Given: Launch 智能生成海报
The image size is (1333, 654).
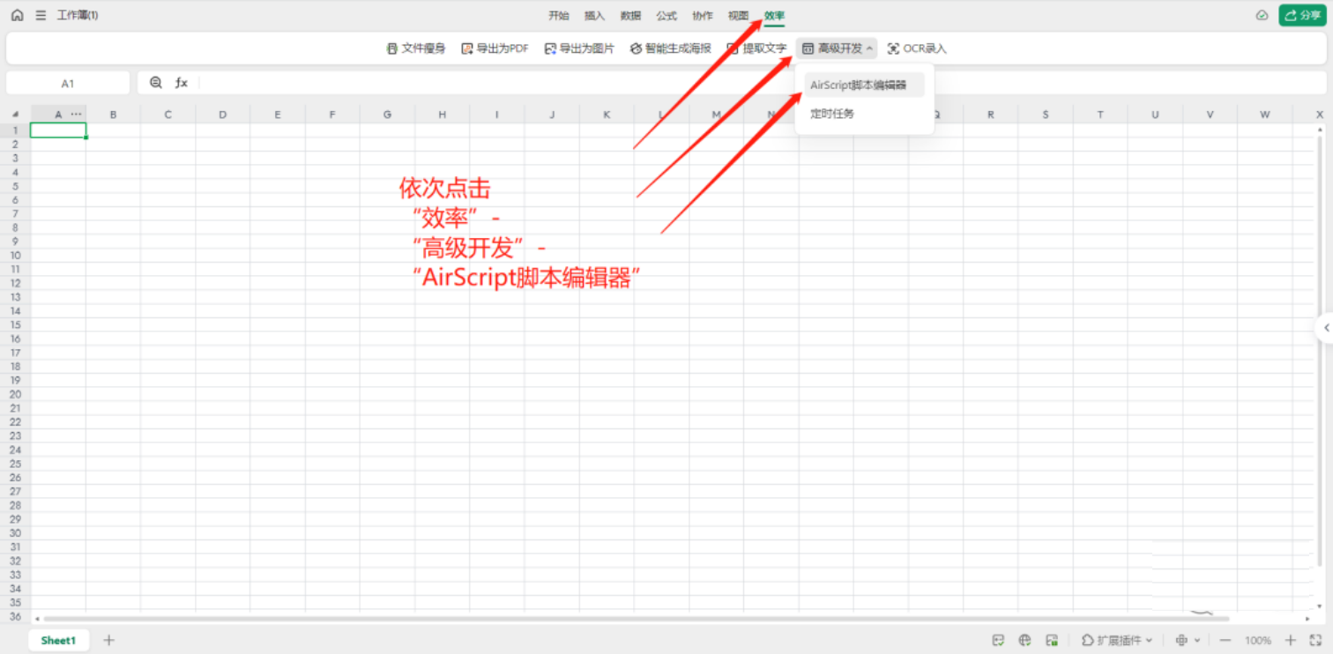Looking at the screenshot, I should 670,48.
